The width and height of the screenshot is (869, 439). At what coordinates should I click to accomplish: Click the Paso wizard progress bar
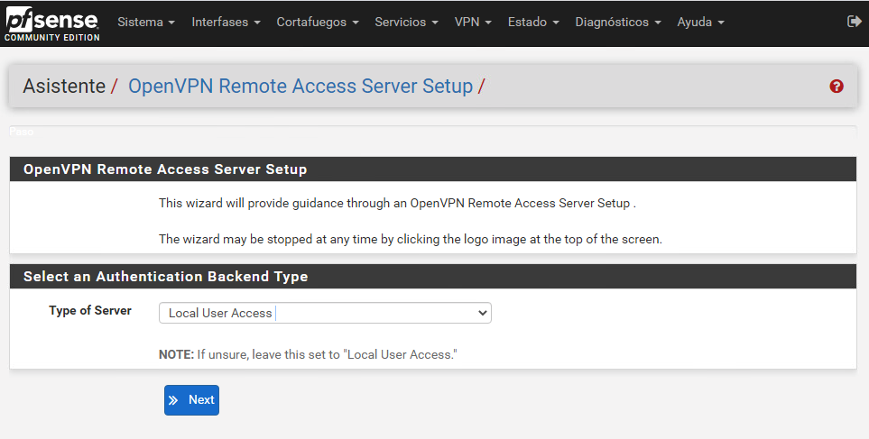[x=432, y=132]
